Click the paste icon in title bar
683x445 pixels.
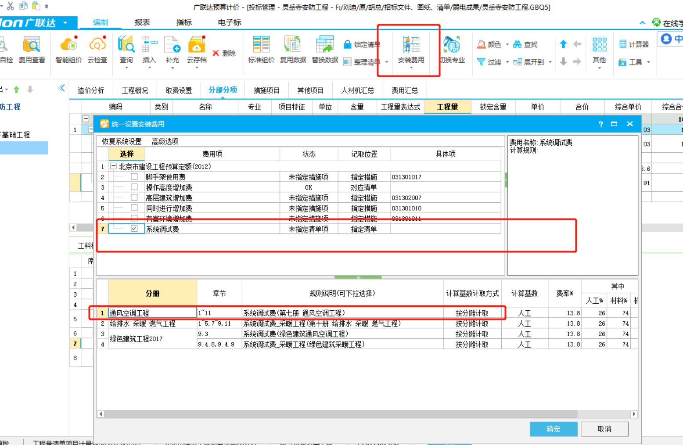[x=36, y=6]
